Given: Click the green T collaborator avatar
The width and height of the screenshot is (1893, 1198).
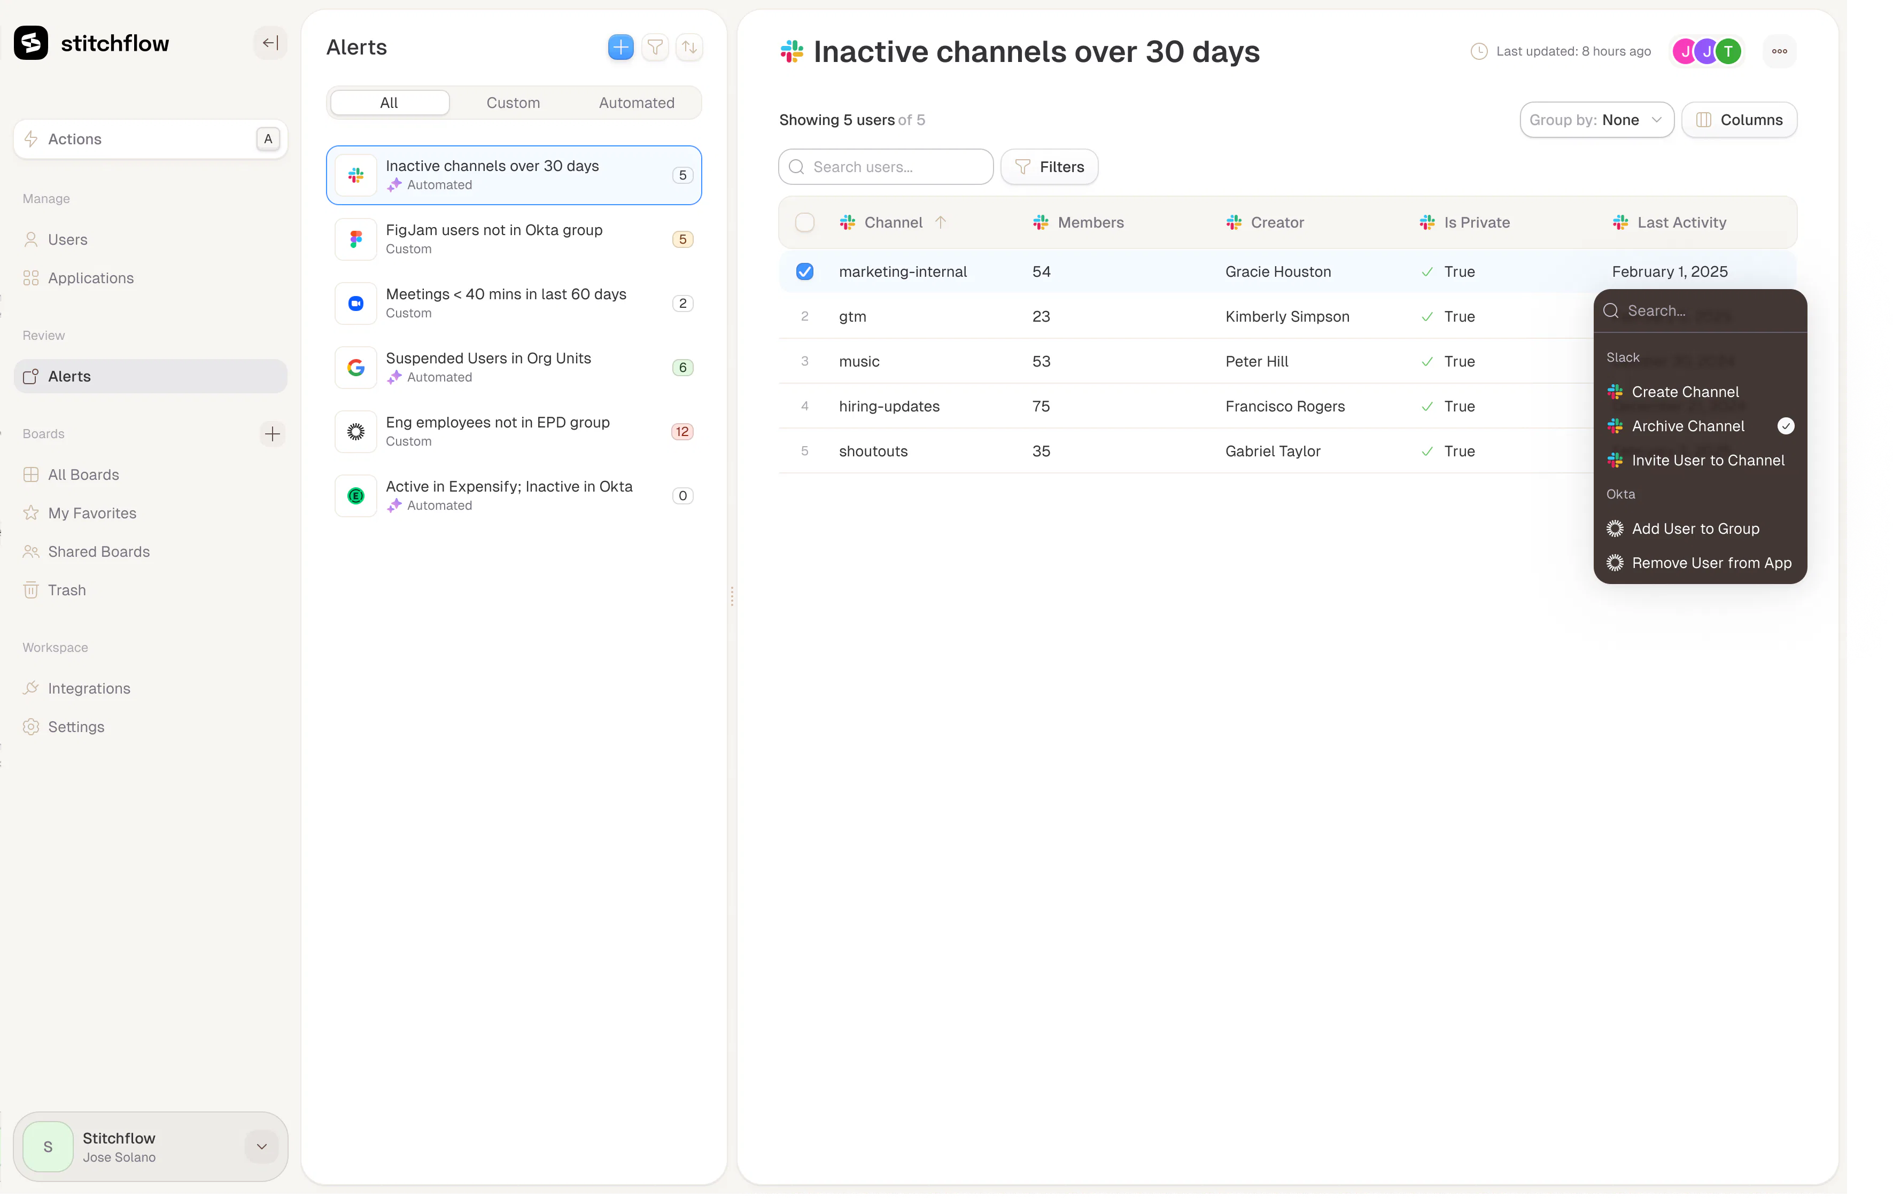Looking at the screenshot, I should tap(1729, 52).
